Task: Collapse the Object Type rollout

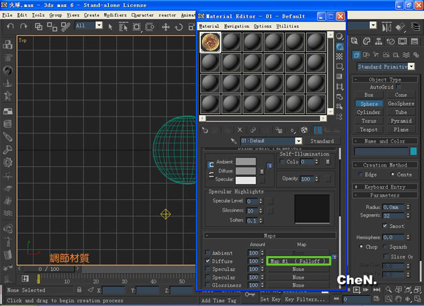Action: 385,79
